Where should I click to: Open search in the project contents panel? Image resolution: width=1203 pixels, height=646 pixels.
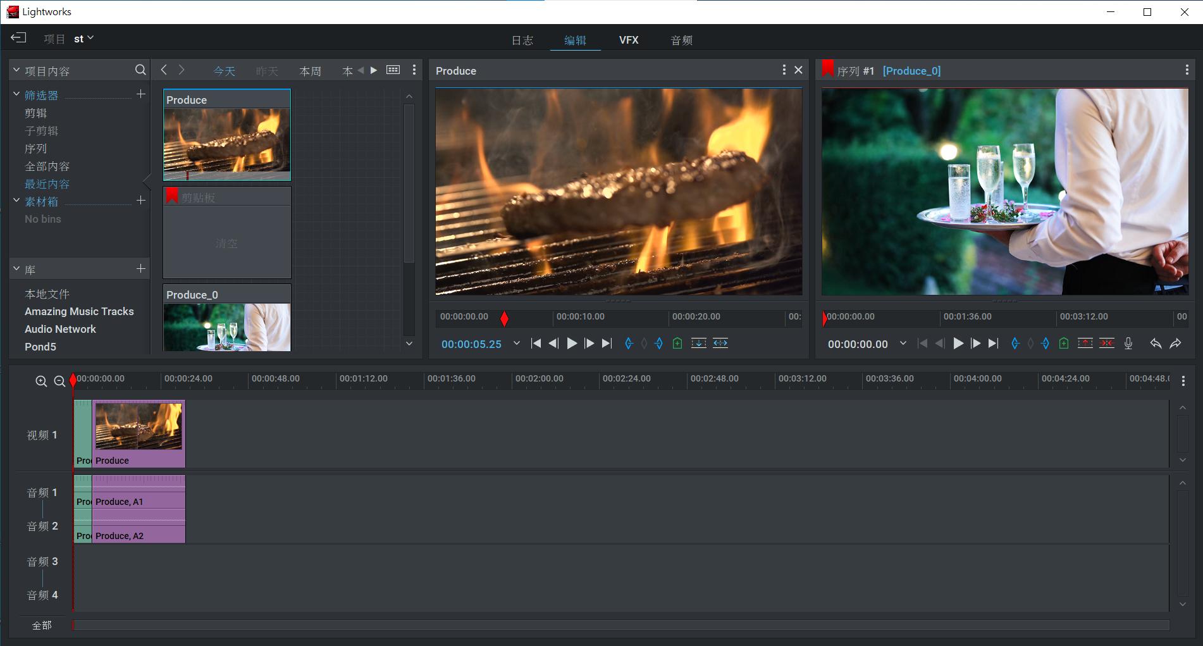[x=140, y=70]
